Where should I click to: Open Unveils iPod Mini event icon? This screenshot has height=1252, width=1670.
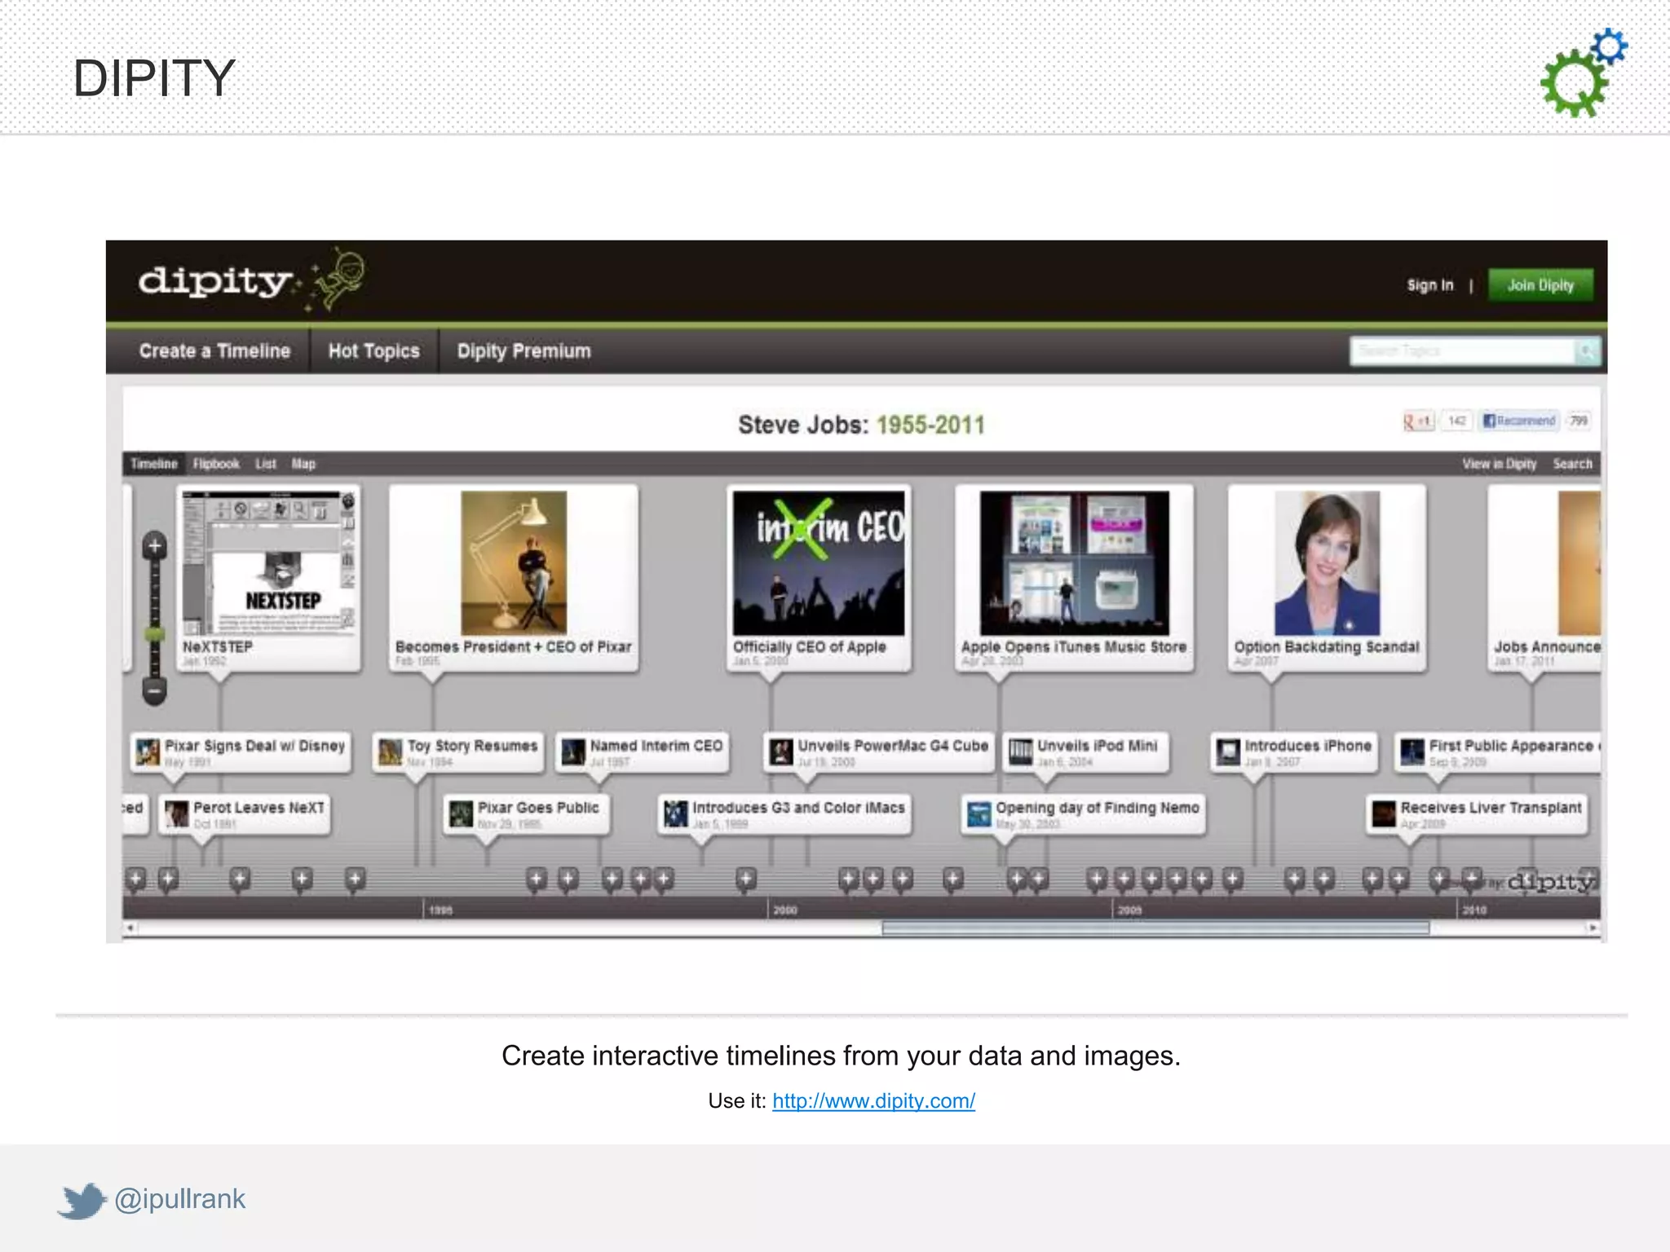click(1021, 752)
